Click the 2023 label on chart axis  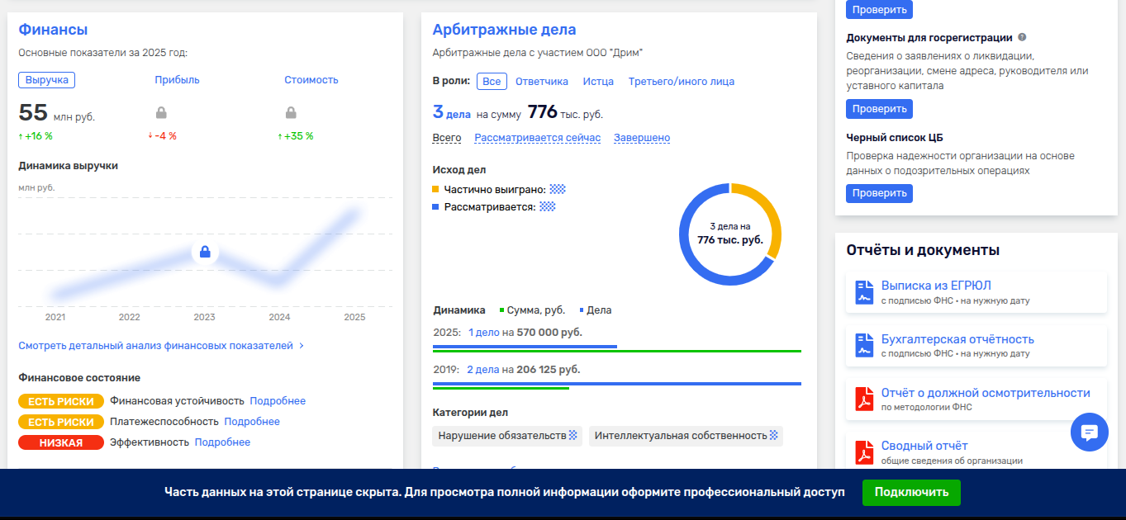coord(204,317)
